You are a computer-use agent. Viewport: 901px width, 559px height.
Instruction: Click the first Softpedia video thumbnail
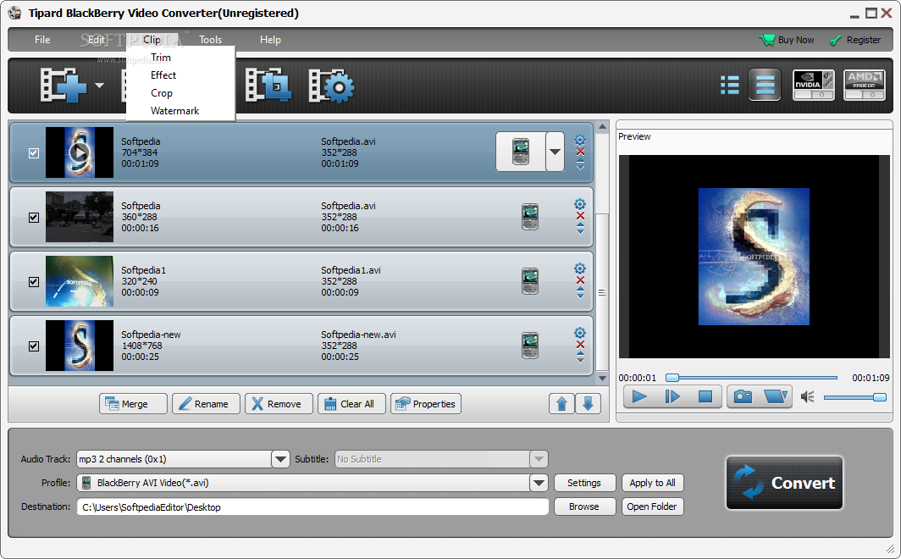pos(80,152)
